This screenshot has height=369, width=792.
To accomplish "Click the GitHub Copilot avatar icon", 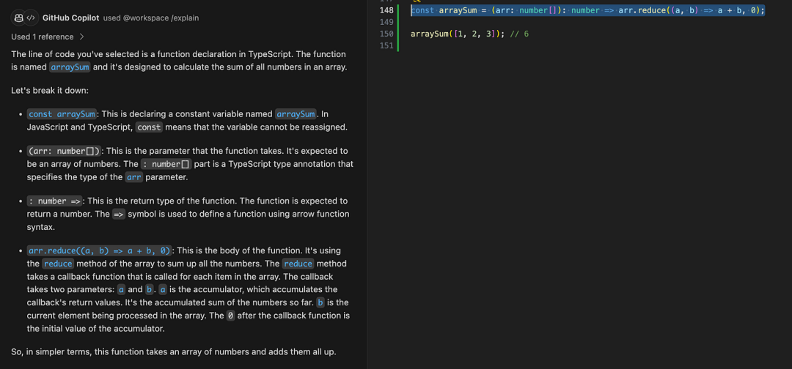I will click(x=18, y=18).
